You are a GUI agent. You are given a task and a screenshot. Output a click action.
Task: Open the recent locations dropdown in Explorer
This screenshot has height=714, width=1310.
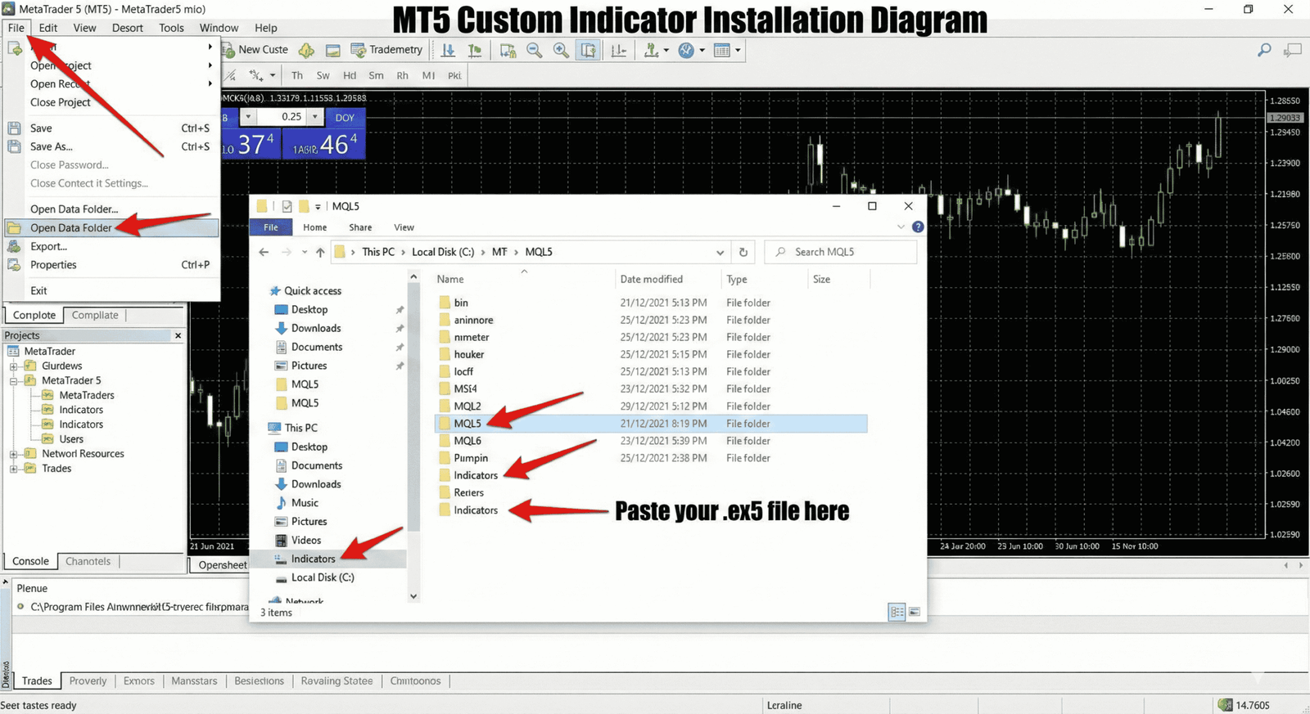tap(304, 252)
